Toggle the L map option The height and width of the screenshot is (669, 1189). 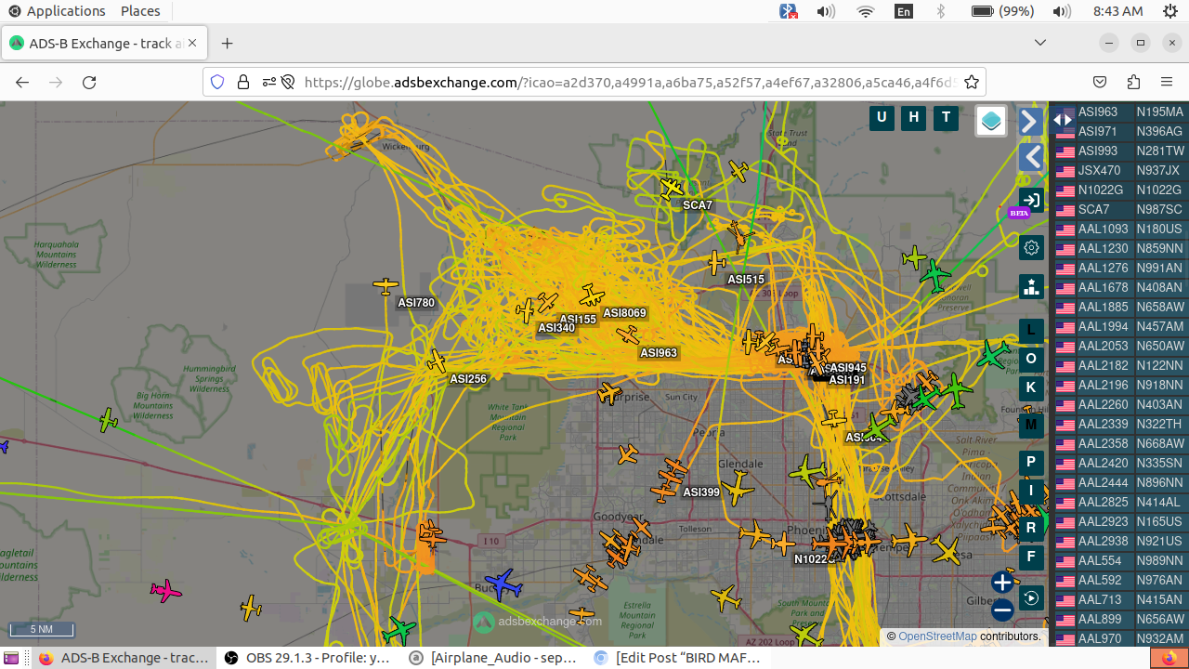pos(1031,331)
